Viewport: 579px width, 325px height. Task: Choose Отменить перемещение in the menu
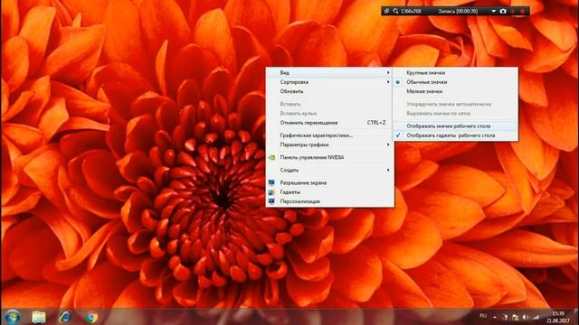pyautogui.click(x=329, y=123)
